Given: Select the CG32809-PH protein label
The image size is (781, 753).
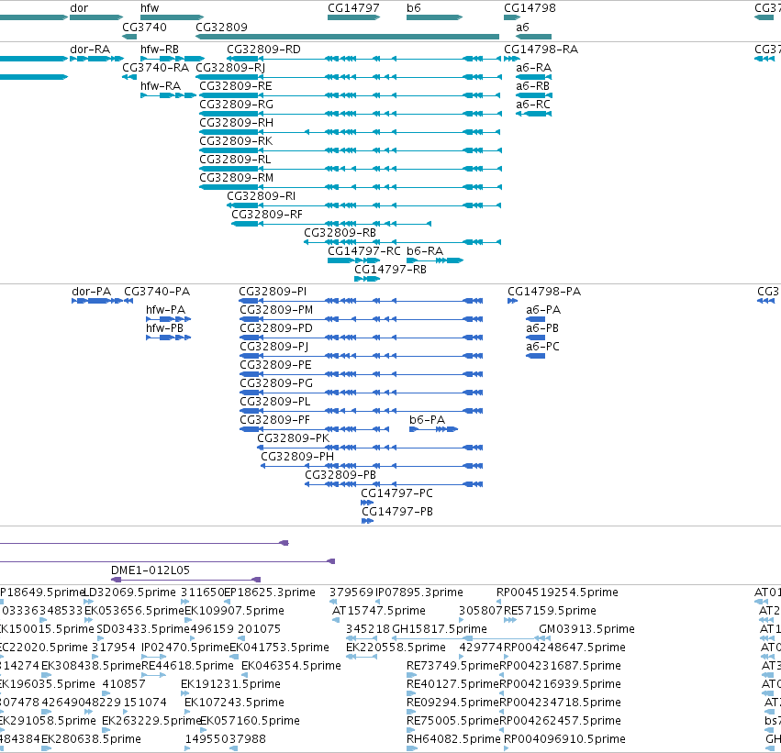Looking at the screenshot, I should (297, 457).
